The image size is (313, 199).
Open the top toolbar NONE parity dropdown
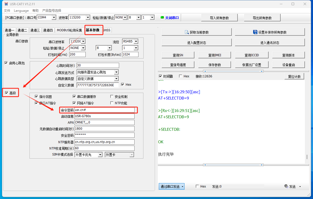125,17
